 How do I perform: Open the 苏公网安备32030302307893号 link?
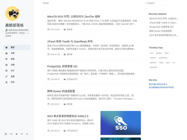tap(161, 87)
